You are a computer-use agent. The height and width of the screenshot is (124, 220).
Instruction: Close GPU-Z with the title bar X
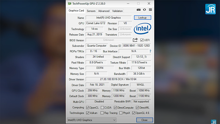coord(149,4)
